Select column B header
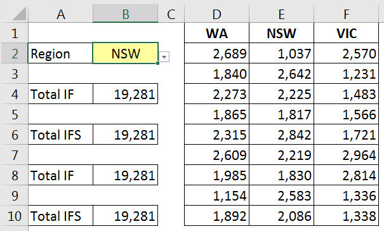384x231 pixels. click(x=126, y=14)
